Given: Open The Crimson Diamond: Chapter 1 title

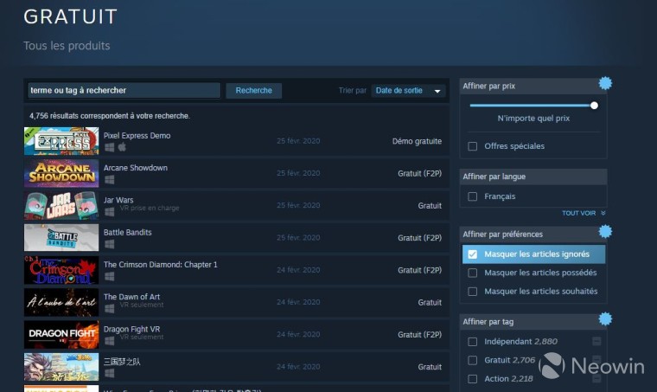Looking at the screenshot, I should click(161, 265).
